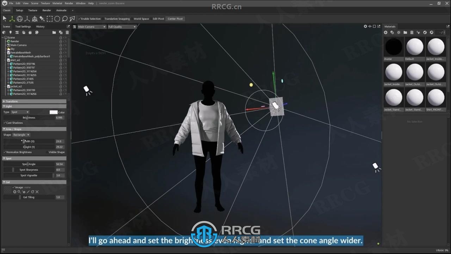The height and width of the screenshot is (254, 451).
Task: Select the rectangle marquee selection tool
Action: [x=50, y=19]
